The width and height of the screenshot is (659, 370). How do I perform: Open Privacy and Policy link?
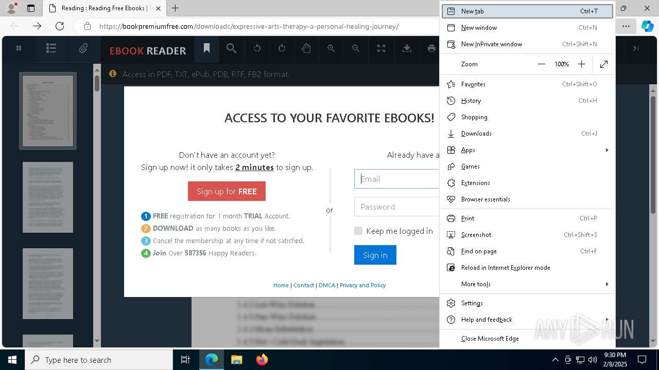point(362,285)
